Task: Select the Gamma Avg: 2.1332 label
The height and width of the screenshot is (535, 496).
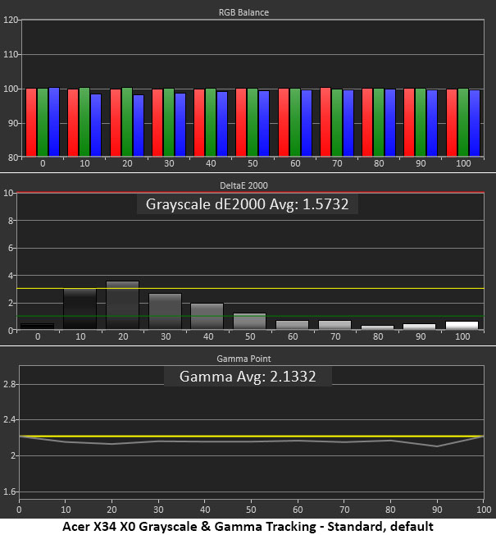Action: click(x=248, y=377)
